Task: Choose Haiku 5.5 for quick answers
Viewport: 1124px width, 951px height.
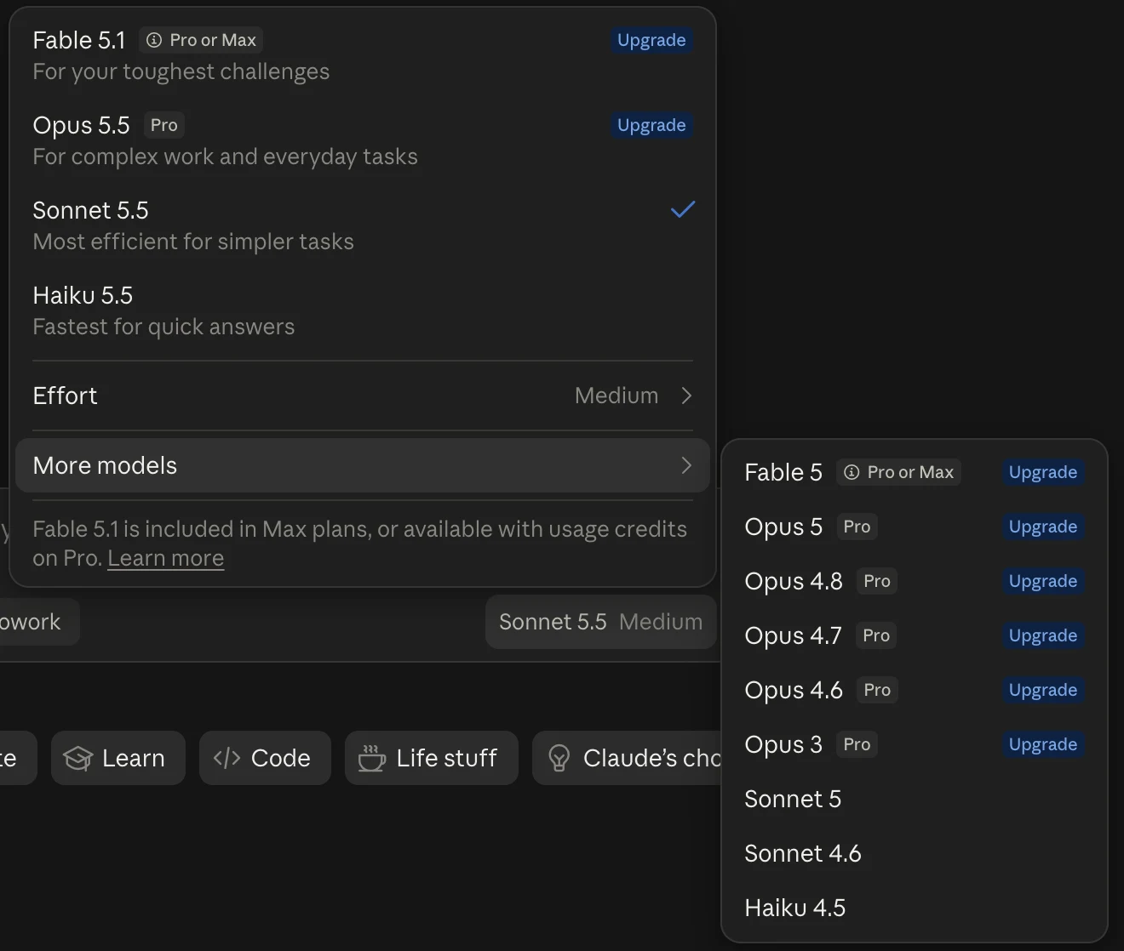Action: [x=363, y=310]
